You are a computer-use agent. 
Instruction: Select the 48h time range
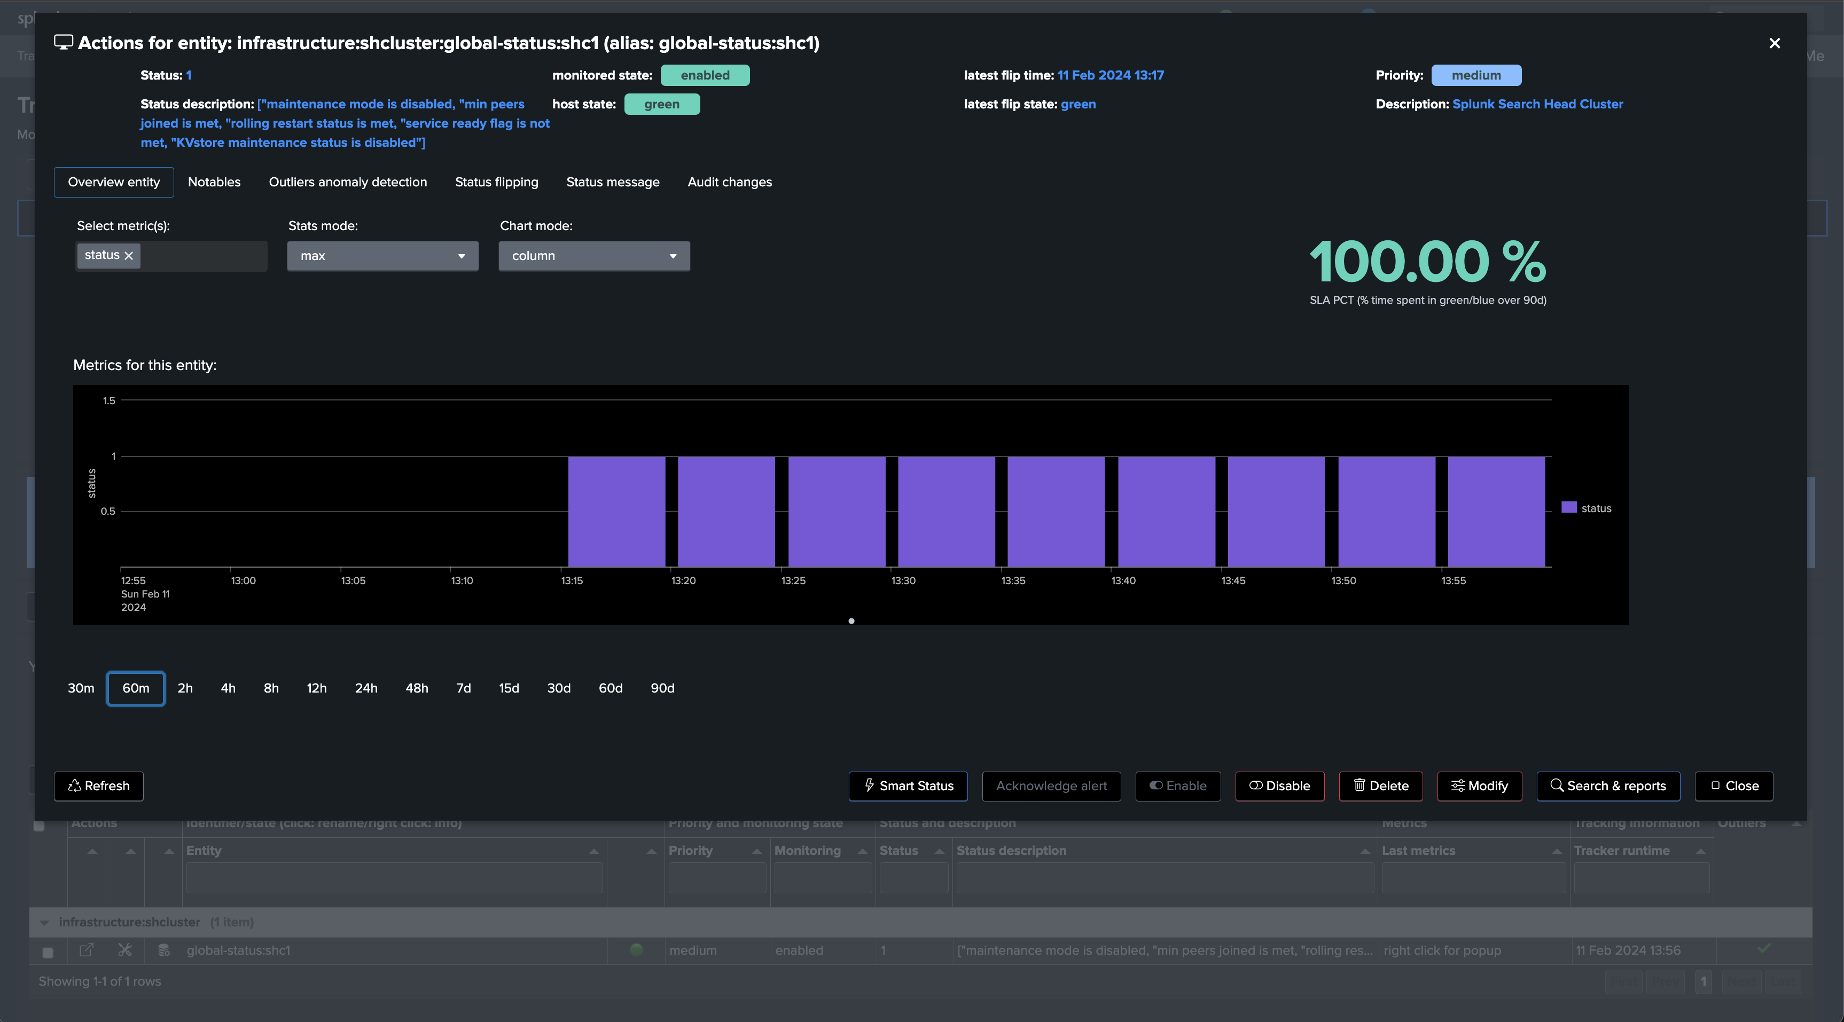[x=417, y=688]
